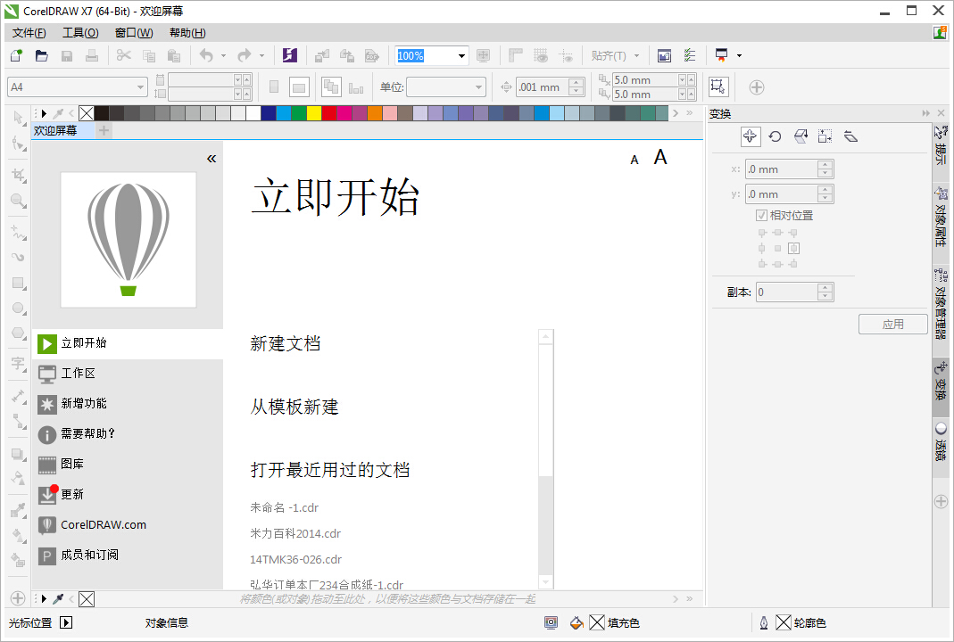Select the center anchor point
Screen dimensions: 954x642
777,248
